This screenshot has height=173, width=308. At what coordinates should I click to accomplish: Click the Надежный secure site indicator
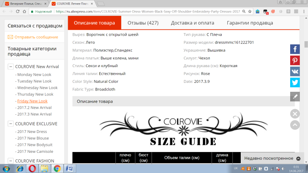pos(42,12)
